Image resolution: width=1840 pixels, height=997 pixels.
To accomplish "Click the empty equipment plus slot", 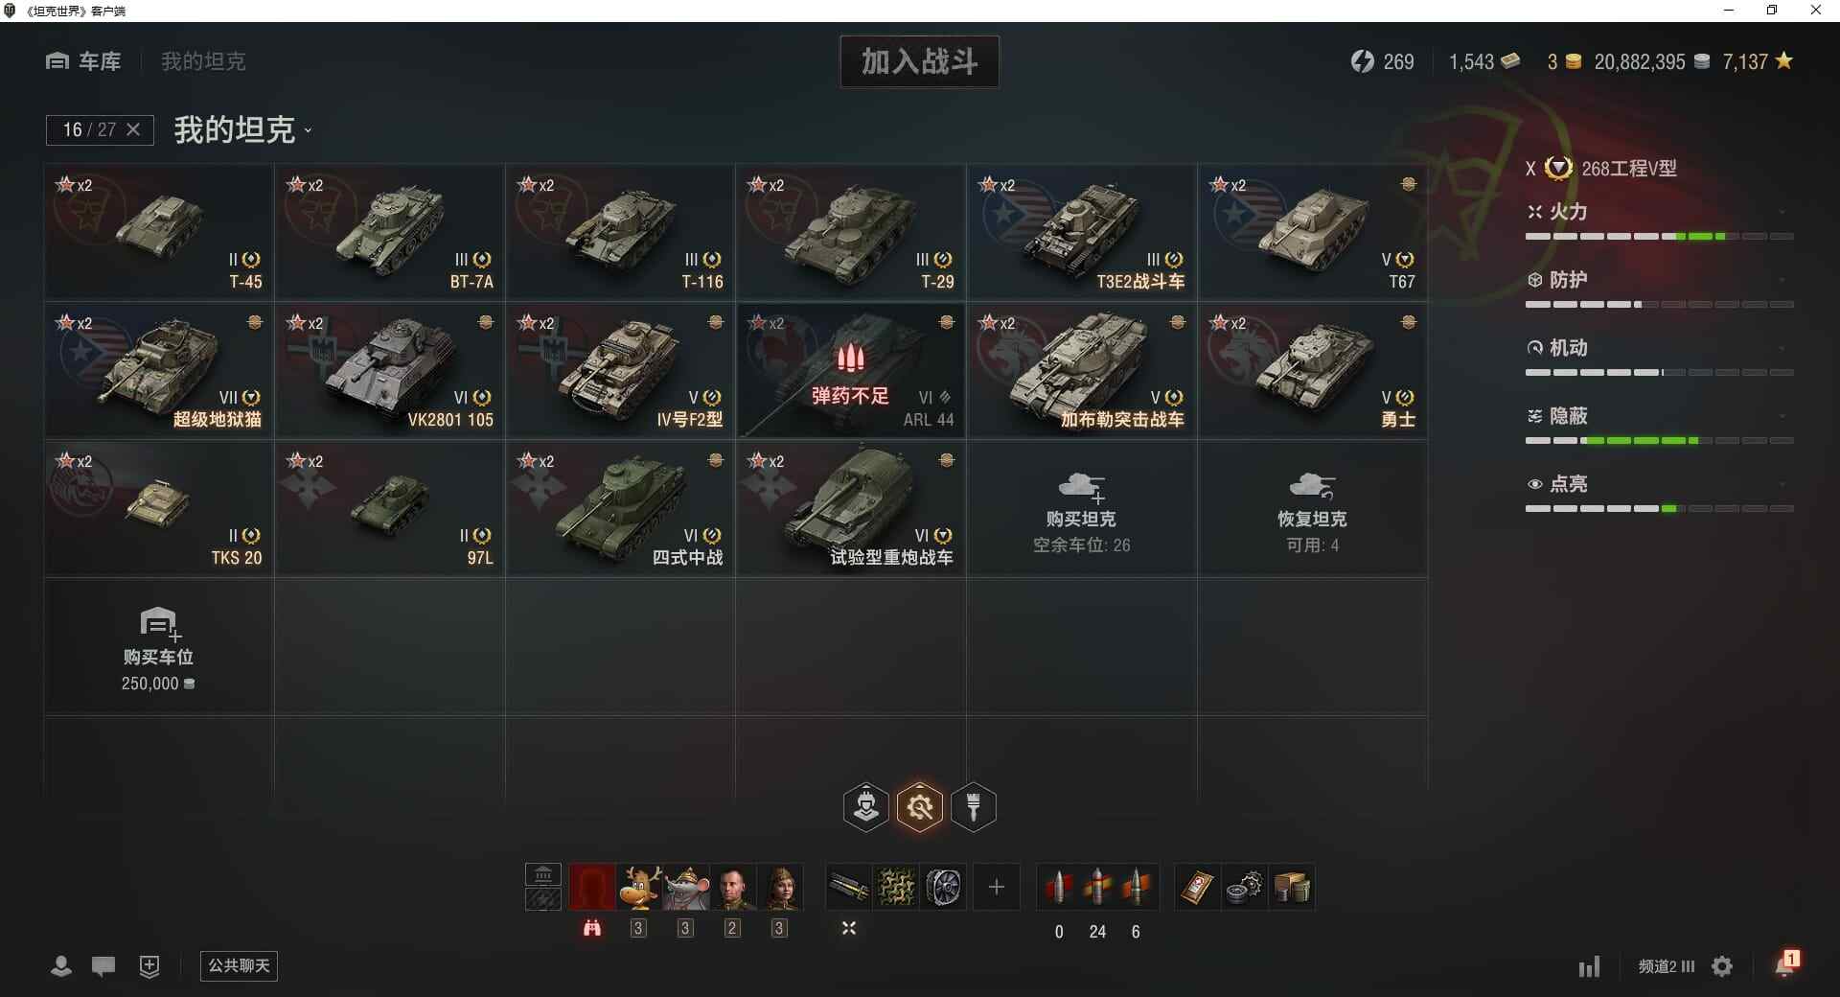I will coord(997,887).
